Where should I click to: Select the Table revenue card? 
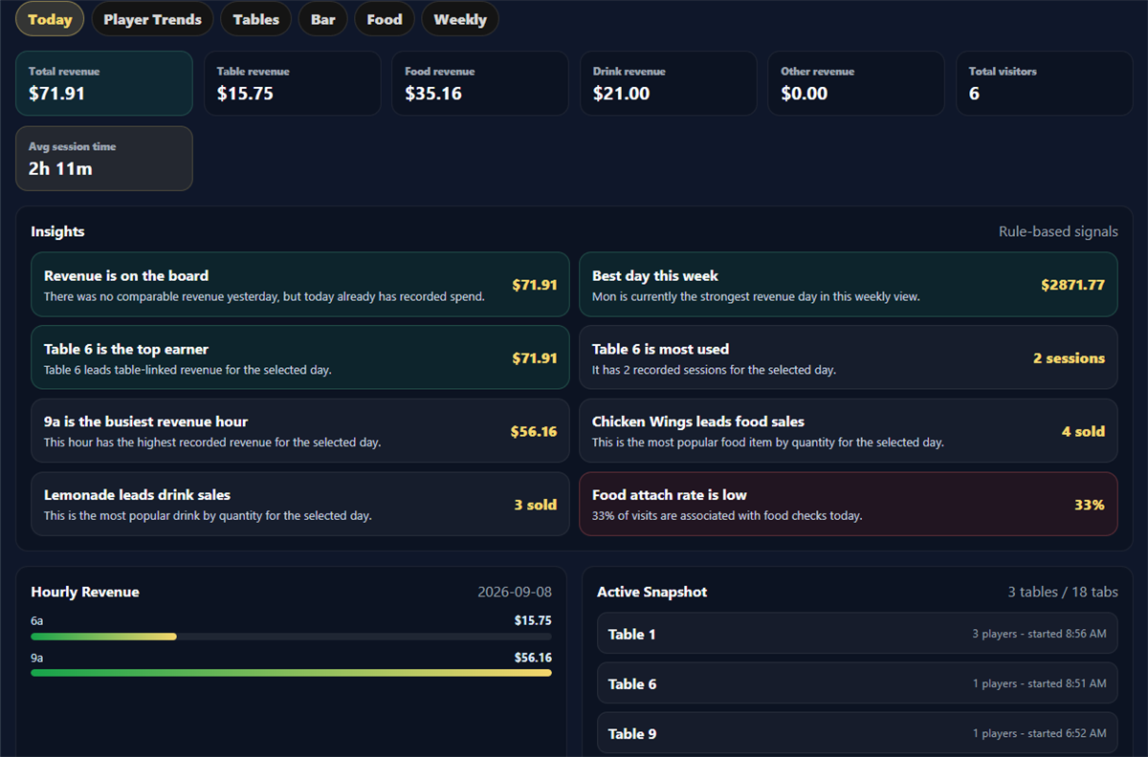[292, 83]
